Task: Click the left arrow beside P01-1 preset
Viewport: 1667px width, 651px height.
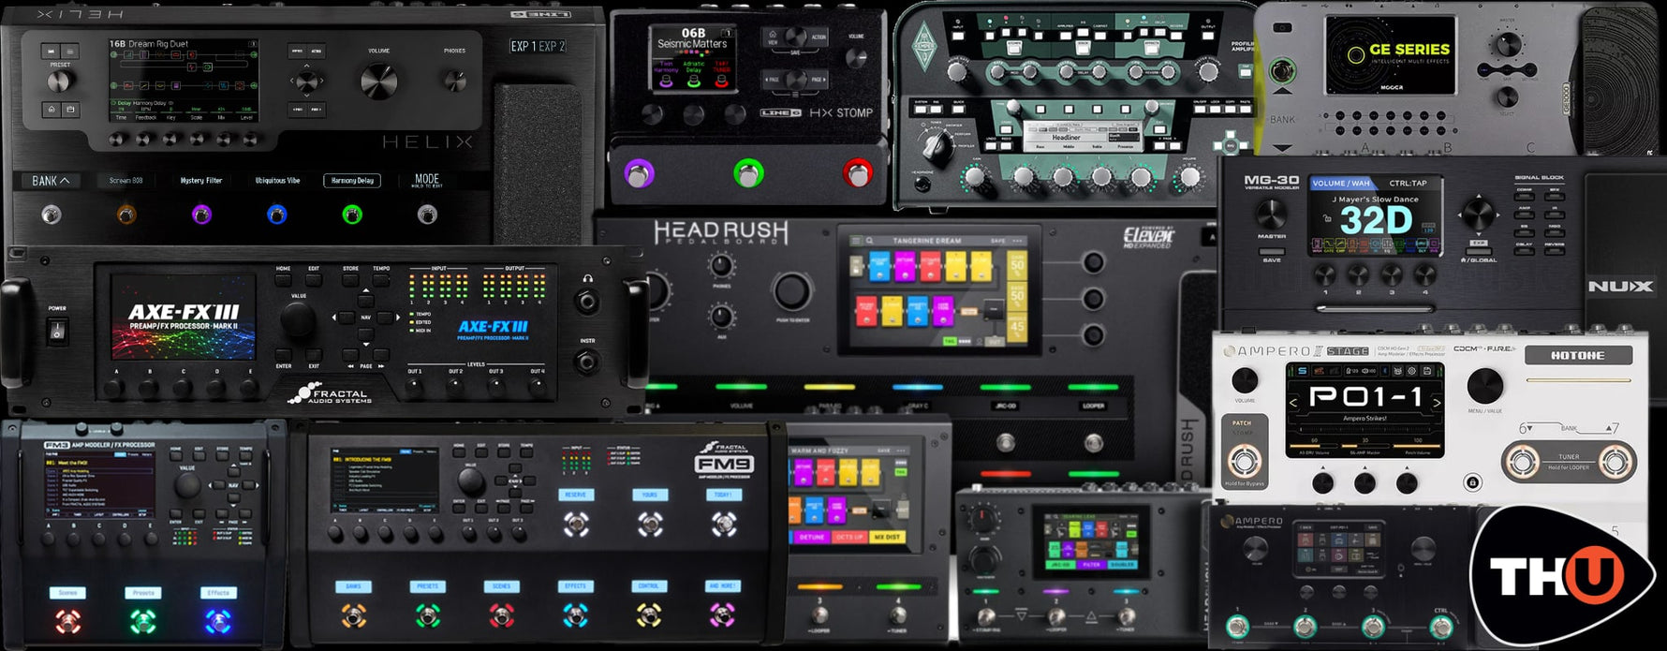Action: click(1294, 402)
